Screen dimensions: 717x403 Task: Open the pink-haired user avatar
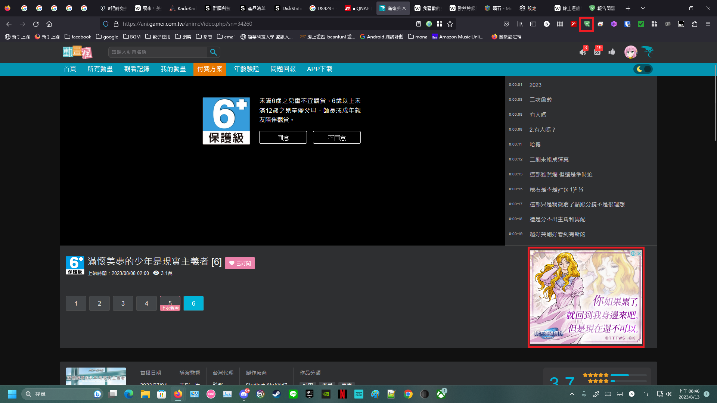630,52
